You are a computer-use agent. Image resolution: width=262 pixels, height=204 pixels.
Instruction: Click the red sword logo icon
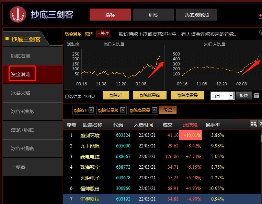[18, 14]
